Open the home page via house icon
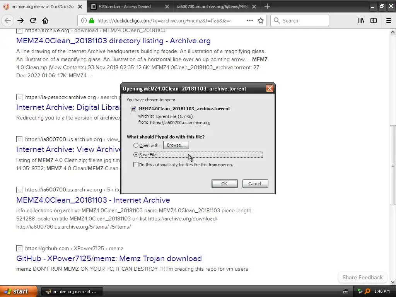This screenshot has width=396, height=297. point(45,21)
